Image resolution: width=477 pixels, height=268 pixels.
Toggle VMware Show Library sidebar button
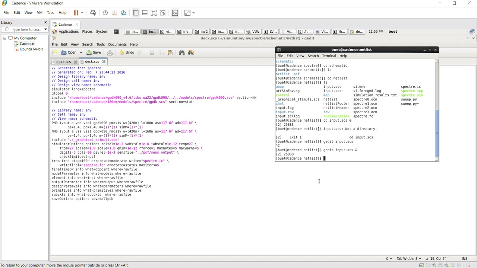click(136, 13)
